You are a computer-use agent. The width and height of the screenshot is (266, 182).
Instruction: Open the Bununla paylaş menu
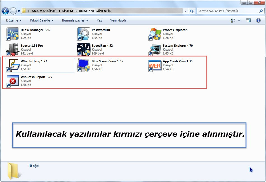[x=75, y=20]
